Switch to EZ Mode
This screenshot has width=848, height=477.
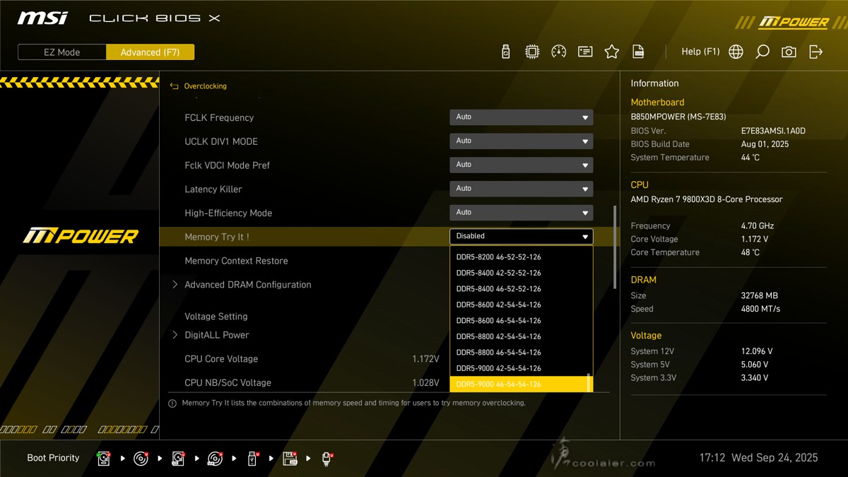click(x=62, y=52)
